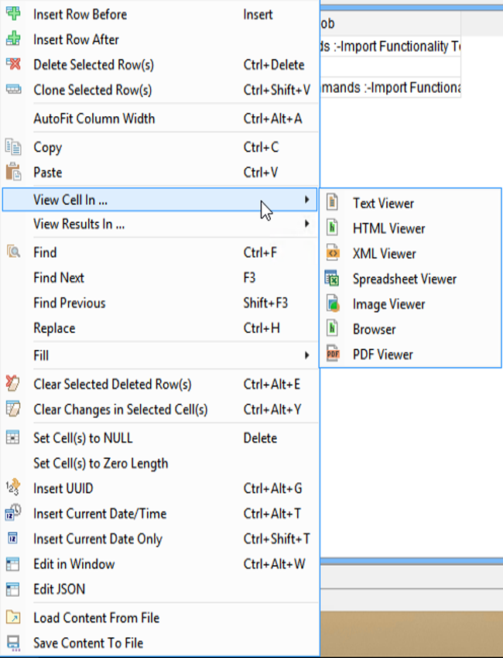
Task: Choose AutoFit Column Width
Action: coord(94,118)
